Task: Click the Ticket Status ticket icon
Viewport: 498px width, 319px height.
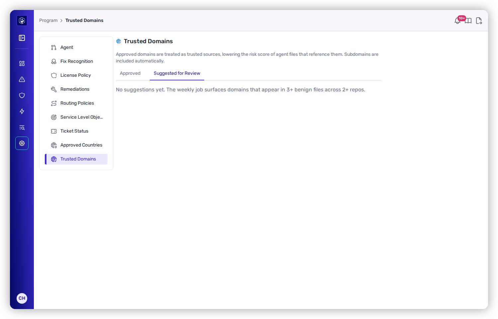Action: coord(54,131)
